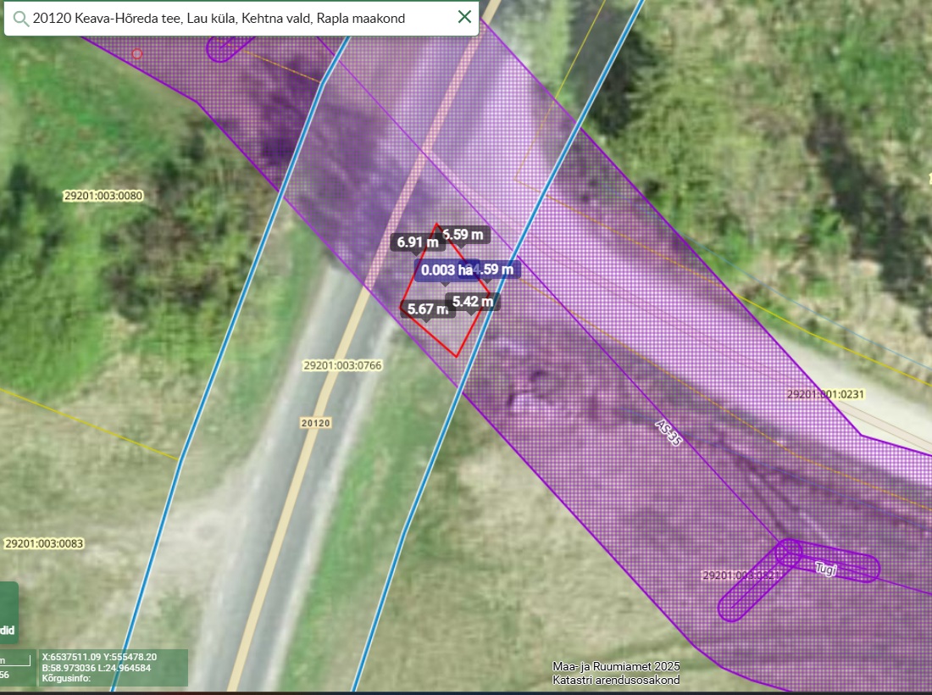This screenshot has width=932, height=695.
Task: Click the 6.59 m measurement label
Action: click(x=465, y=235)
